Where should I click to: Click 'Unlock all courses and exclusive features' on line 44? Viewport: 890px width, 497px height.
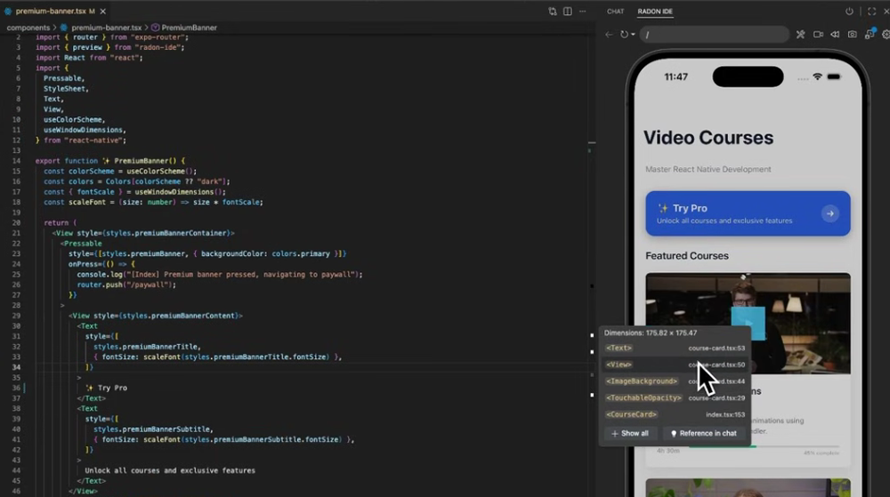pos(170,470)
